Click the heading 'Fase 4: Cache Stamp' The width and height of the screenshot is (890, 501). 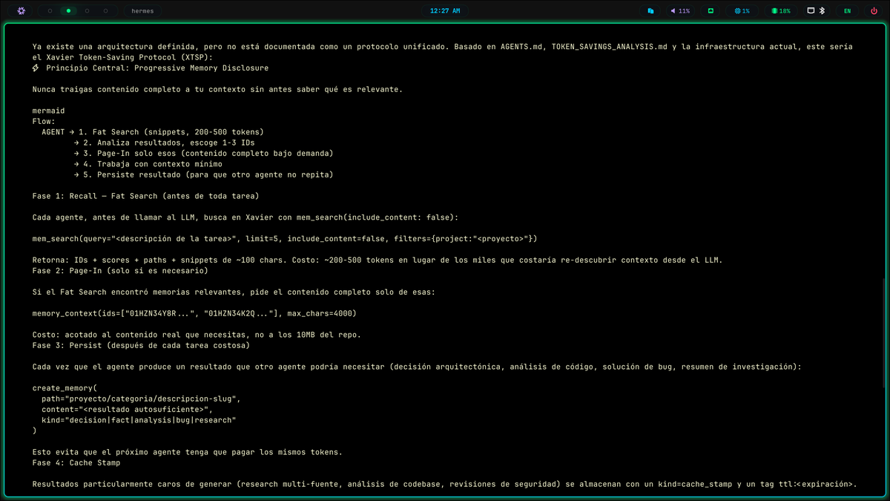click(76, 462)
